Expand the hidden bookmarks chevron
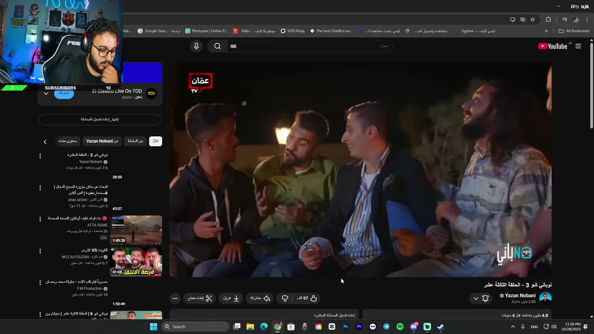The width and height of the screenshot is (594, 334). [546, 31]
